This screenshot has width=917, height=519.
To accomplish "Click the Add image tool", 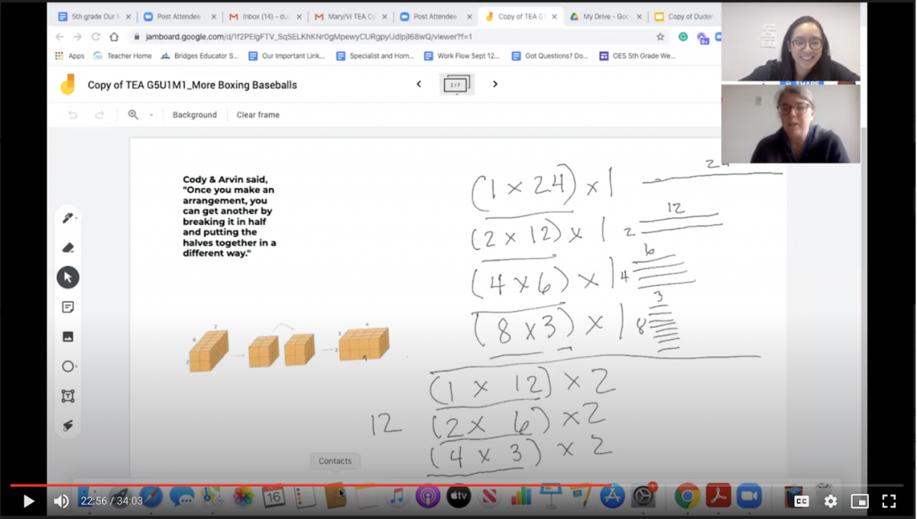I will point(68,336).
